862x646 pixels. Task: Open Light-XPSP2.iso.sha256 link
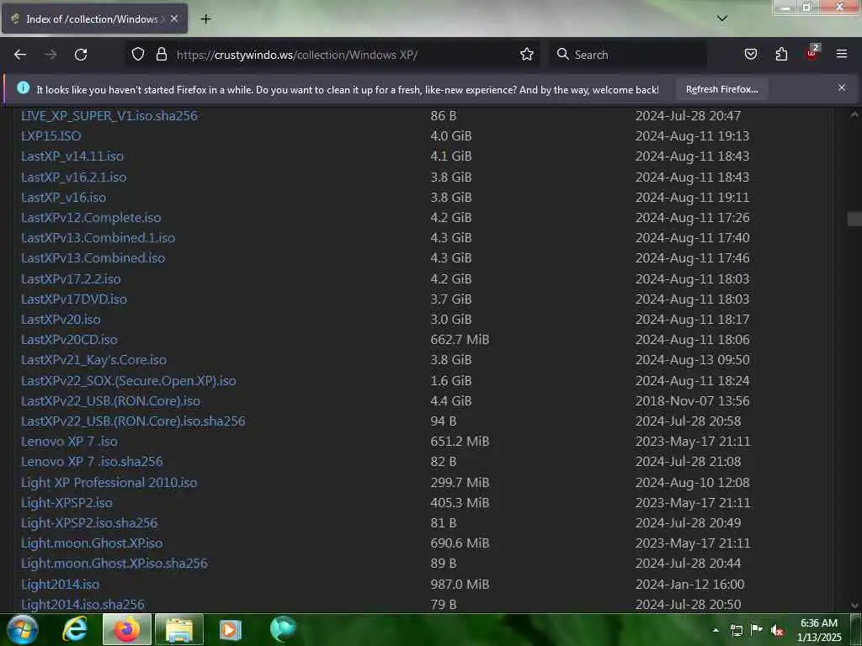pyautogui.click(x=89, y=523)
